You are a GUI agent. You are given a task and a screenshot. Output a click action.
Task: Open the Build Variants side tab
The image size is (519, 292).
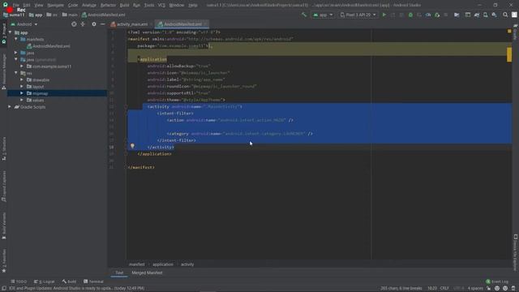coord(3,225)
